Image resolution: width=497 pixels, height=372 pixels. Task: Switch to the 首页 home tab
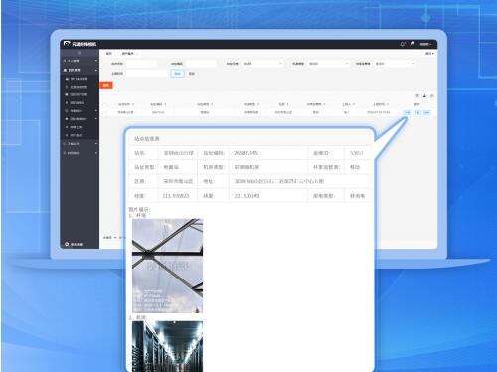[x=109, y=53]
